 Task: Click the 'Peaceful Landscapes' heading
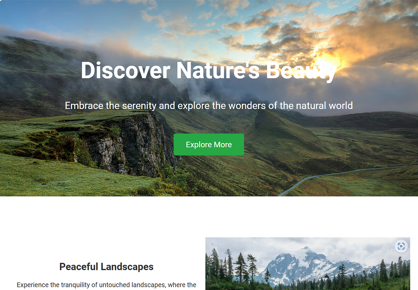106,267
